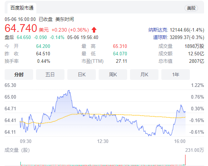This screenshot has height=166, width=208.
Task: Click the 换手率 value 0.44%
Action: click(44, 61)
